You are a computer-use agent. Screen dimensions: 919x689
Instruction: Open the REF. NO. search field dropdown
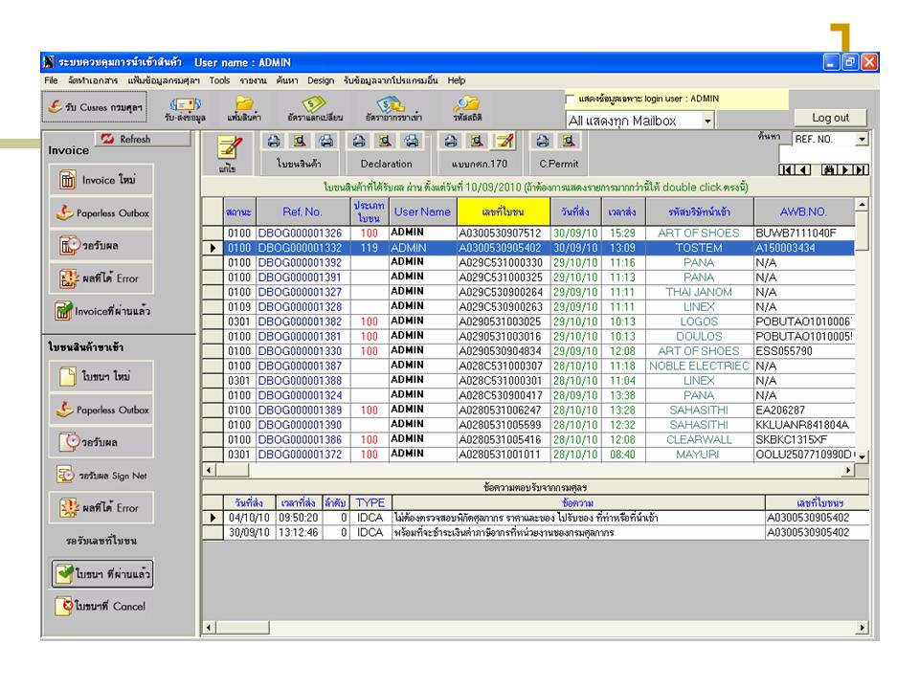pyautogui.click(x=861, y=140)
